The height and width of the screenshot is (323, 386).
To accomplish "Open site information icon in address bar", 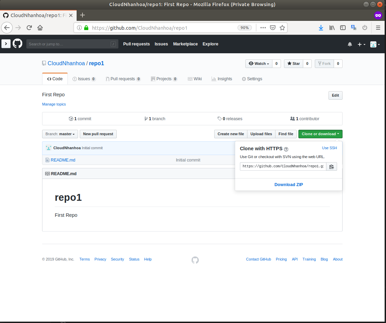I will click(79, 28).
